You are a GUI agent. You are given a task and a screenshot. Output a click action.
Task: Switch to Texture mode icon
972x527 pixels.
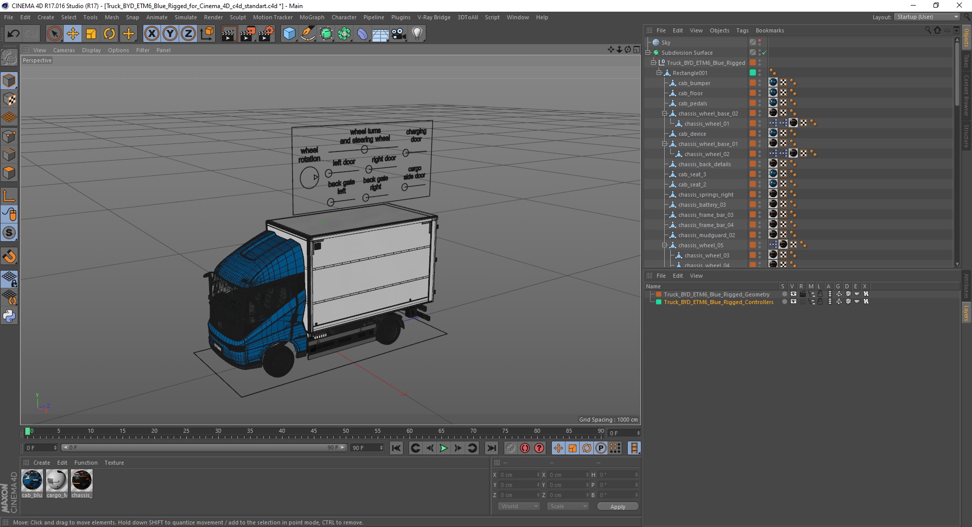pos(9,99)
